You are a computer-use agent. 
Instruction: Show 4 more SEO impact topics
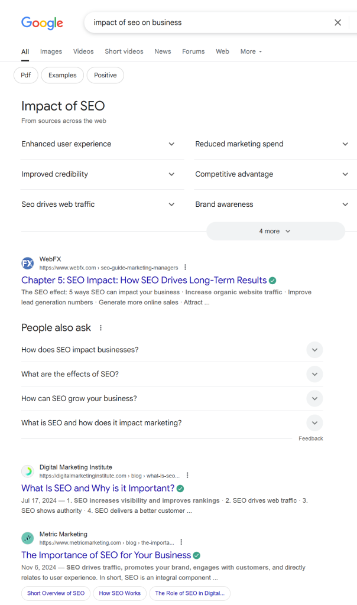point(275,231)
